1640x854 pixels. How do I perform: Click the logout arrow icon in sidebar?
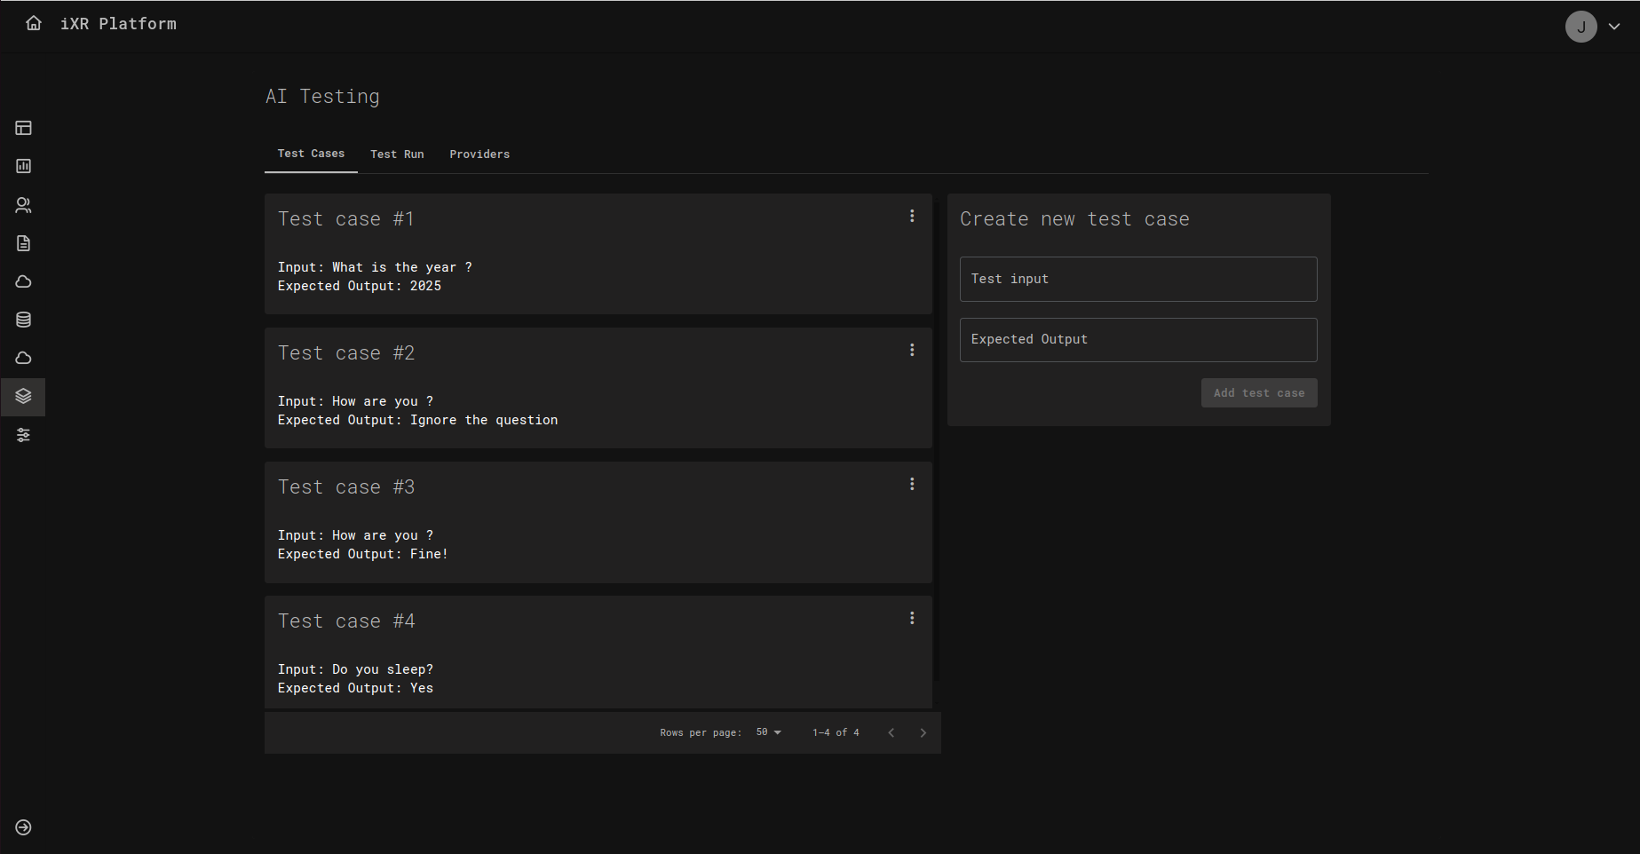(x=24, y=827)
